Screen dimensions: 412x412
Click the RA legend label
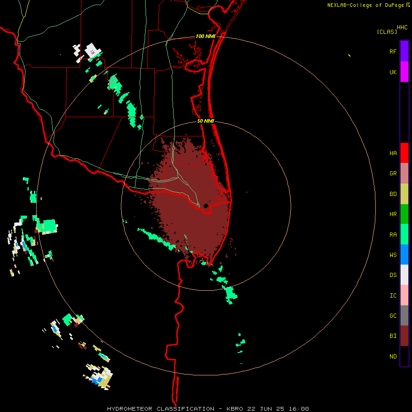tap(393, 235)
